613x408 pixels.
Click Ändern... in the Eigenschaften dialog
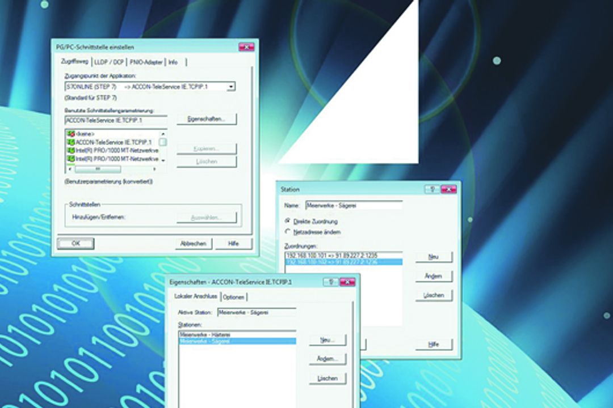coord(328,359)
